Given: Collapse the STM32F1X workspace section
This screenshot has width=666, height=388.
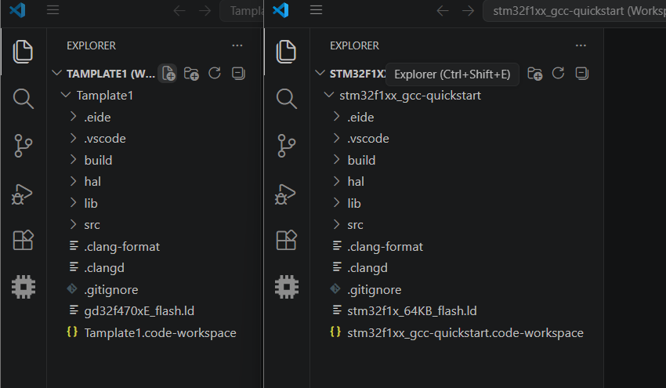Looking at the screenshot, I should click(320, 73).
